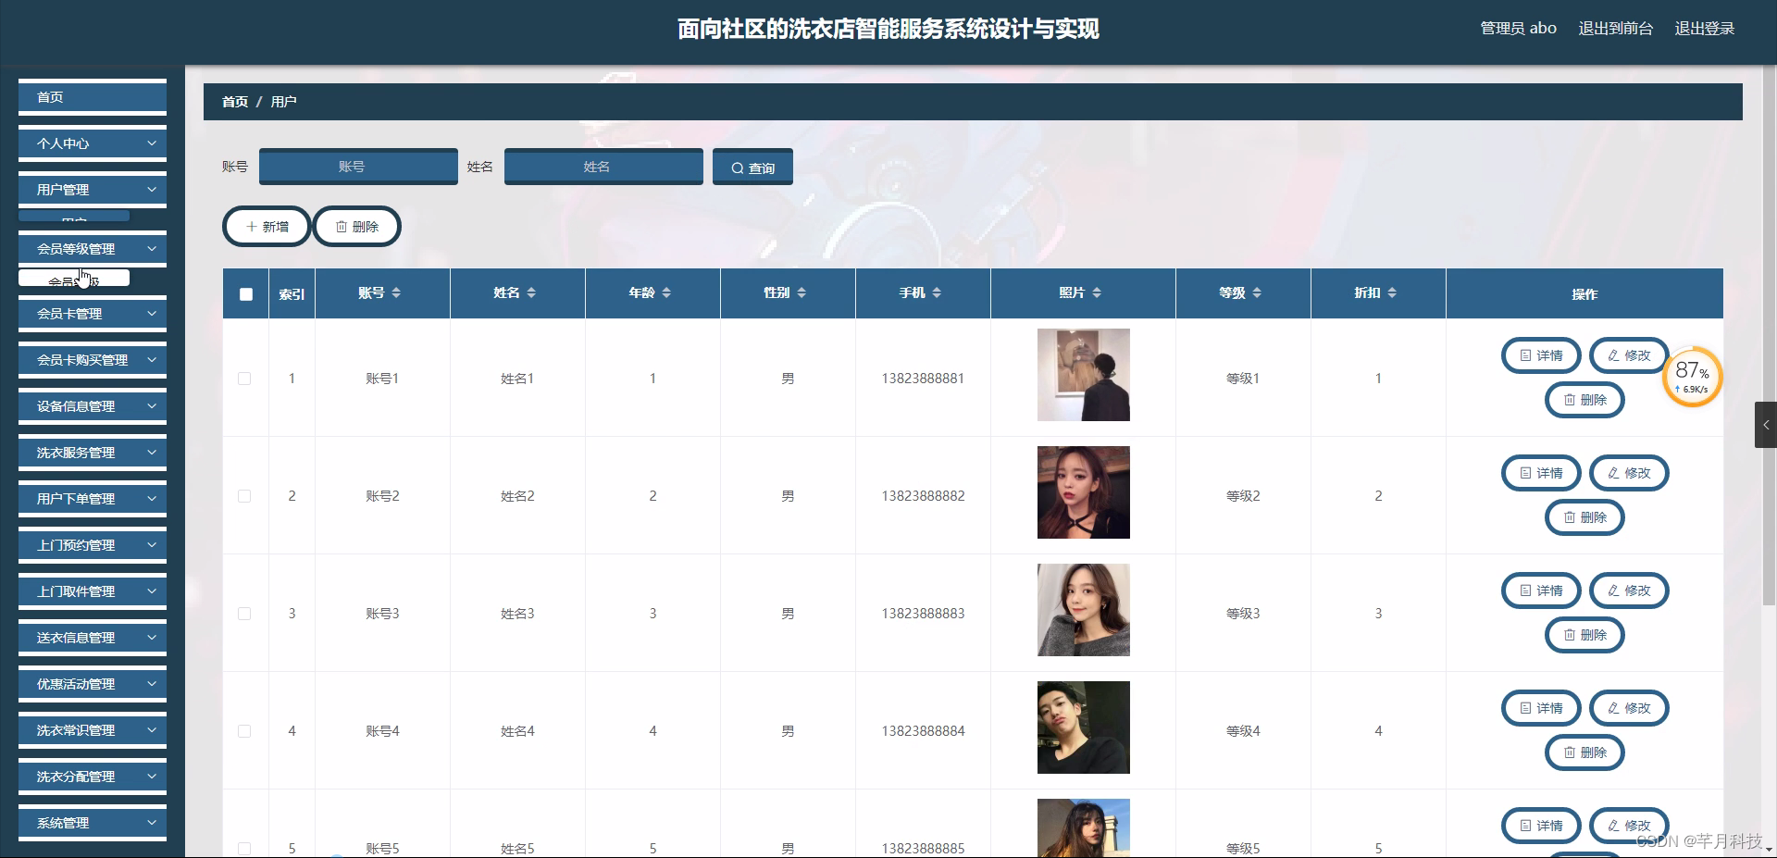Check the row checkbox for 账号4

[244, 730]
